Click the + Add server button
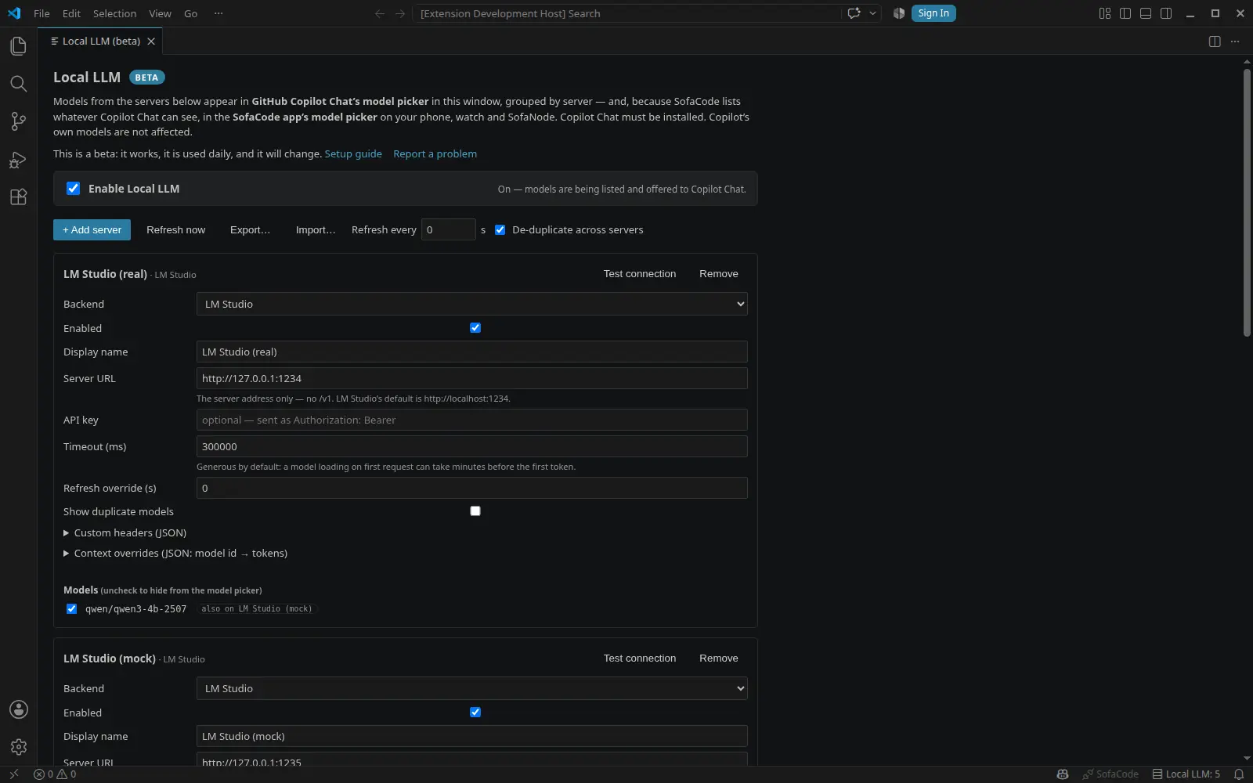The height and width of the screenshot is (783, 1253). (x=92, y=229)
